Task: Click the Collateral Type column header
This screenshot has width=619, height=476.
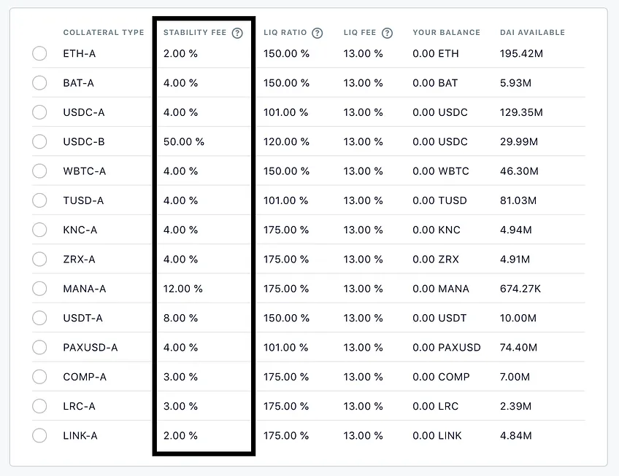Action: point(104,33)
